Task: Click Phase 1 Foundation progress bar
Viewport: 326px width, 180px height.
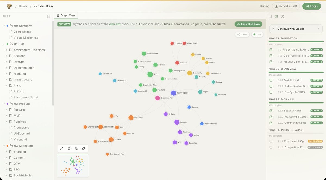Action: click(296, 42)
